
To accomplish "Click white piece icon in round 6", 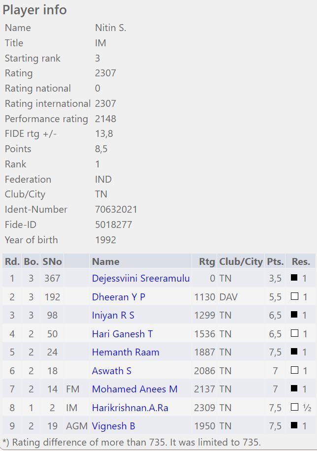I will pos(294,371).
